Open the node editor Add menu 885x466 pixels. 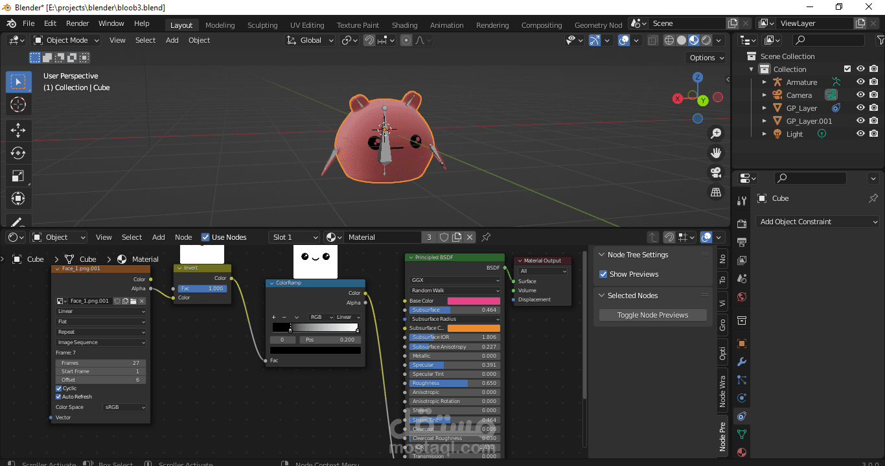[x=159, y=237]
